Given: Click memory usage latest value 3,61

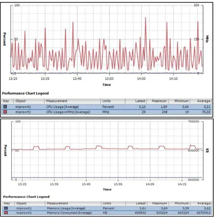Looking at the screenshot, I should 143,208.
